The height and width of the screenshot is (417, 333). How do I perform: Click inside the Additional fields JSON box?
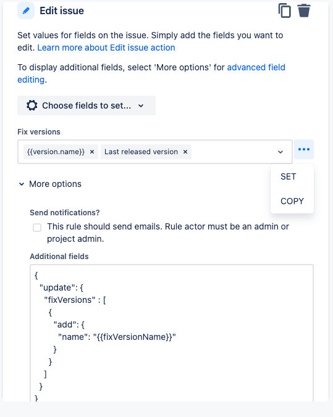[172, 332]
